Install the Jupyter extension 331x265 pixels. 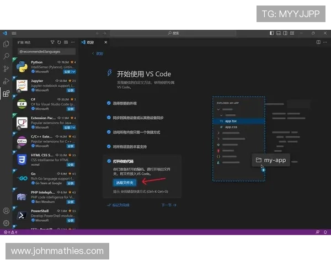pyautogui.click(x=71, y=91)
